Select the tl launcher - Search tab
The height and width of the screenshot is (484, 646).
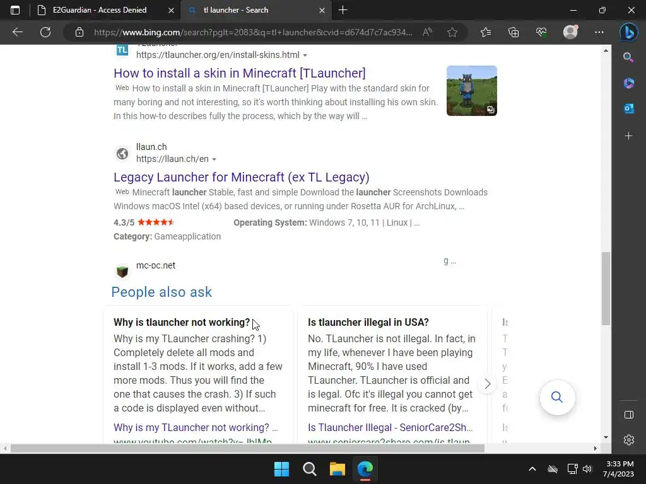click(236, 10)
